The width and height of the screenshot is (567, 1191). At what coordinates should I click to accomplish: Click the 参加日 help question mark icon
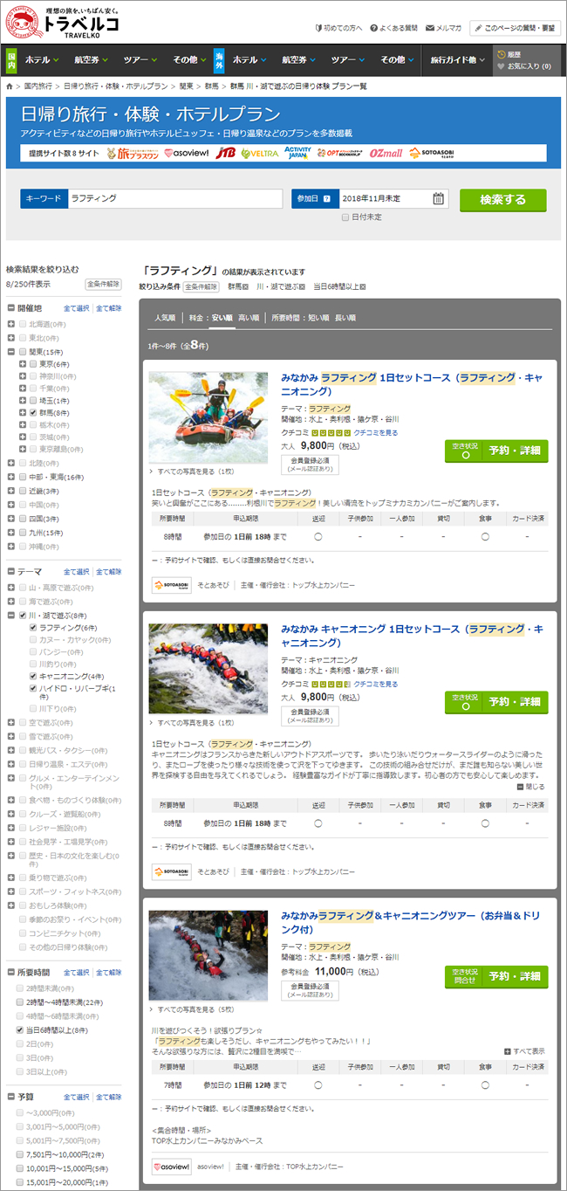(326, 199)
